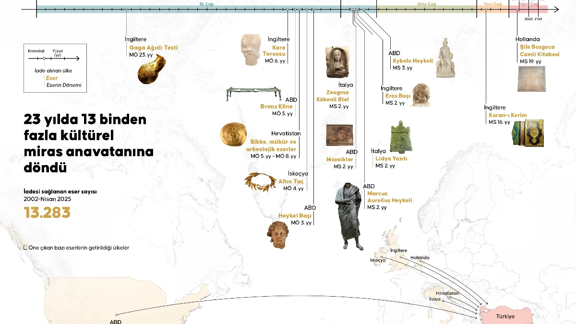Click the İlk Çağ timeline segment label
The width and height of the screenshot is (576, 324).
[x=206, y=4]
